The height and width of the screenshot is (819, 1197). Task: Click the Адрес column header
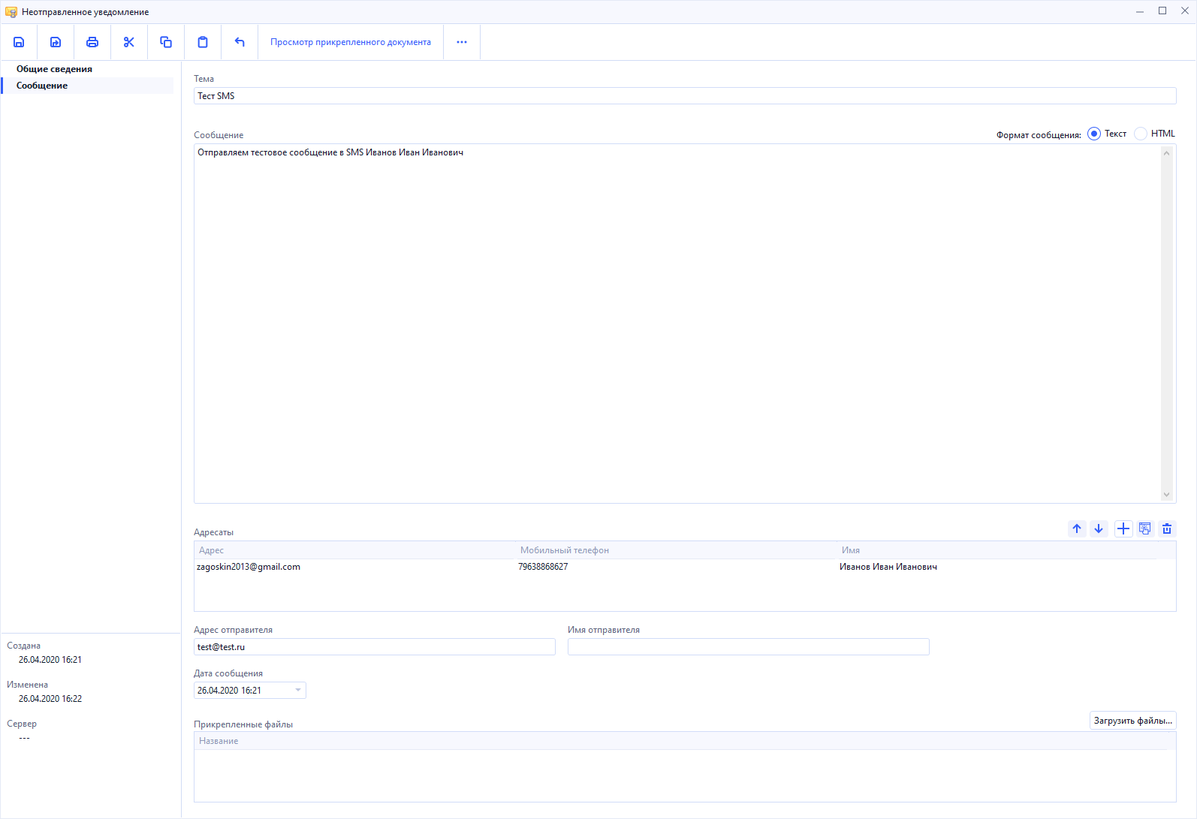coord(355,550)
